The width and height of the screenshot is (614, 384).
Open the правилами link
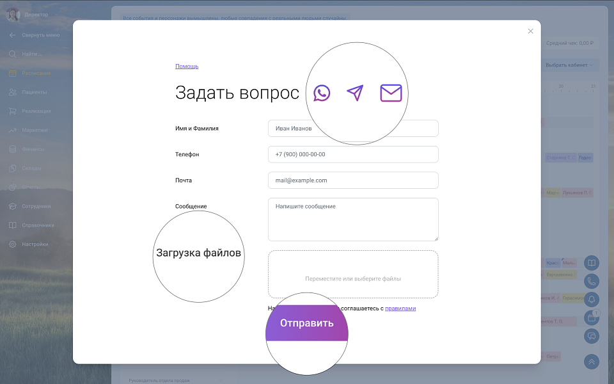click(x=400, y=308)
